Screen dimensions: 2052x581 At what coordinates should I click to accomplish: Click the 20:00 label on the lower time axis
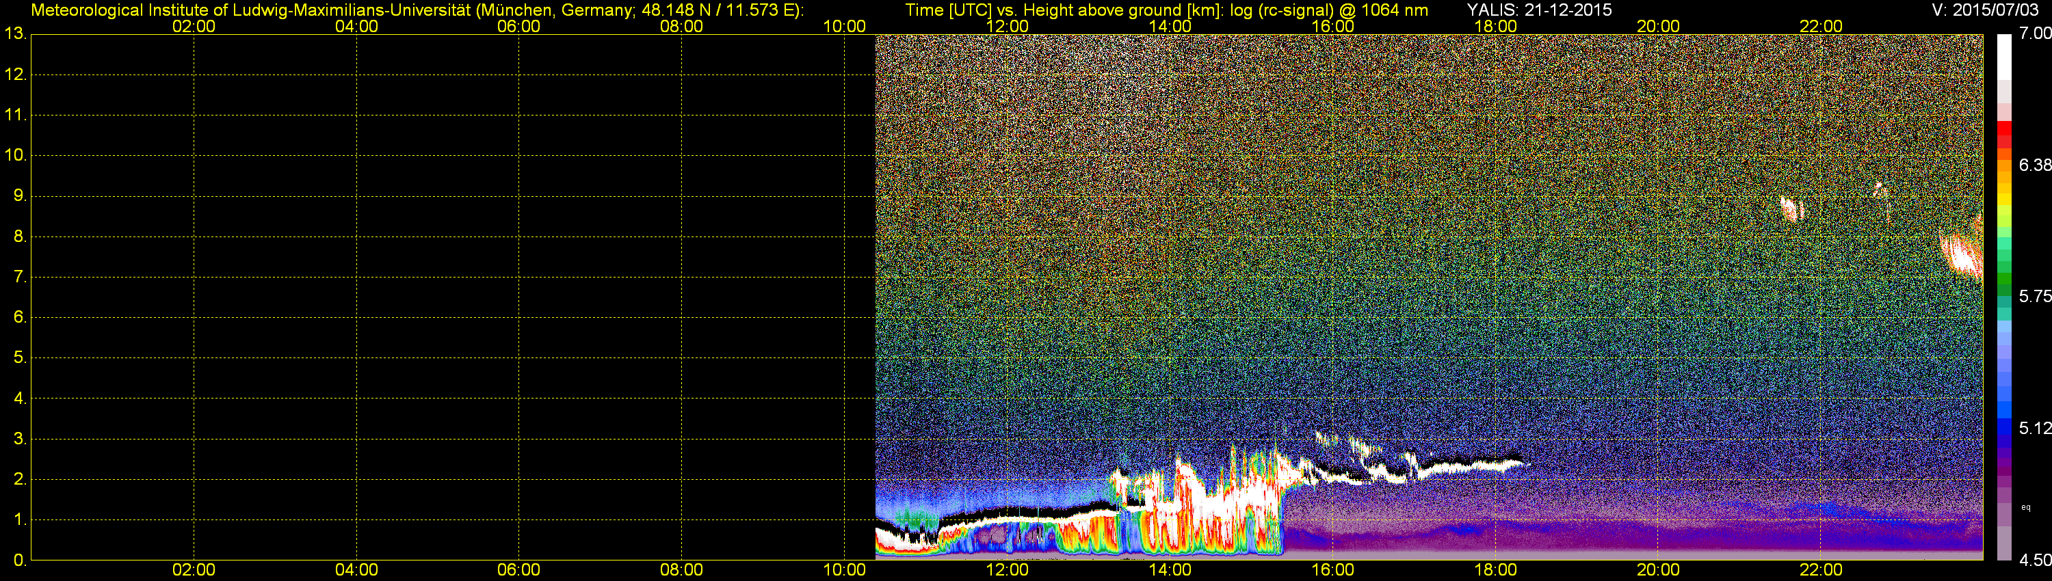[1659, 570]
